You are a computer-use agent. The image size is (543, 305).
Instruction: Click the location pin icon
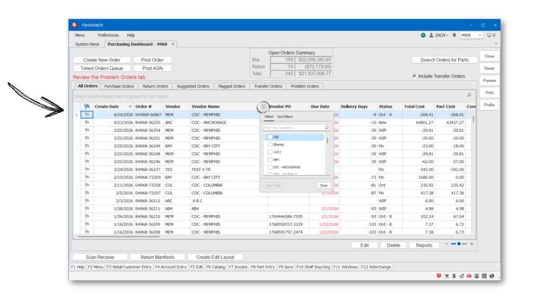click(x=454, y=35)
